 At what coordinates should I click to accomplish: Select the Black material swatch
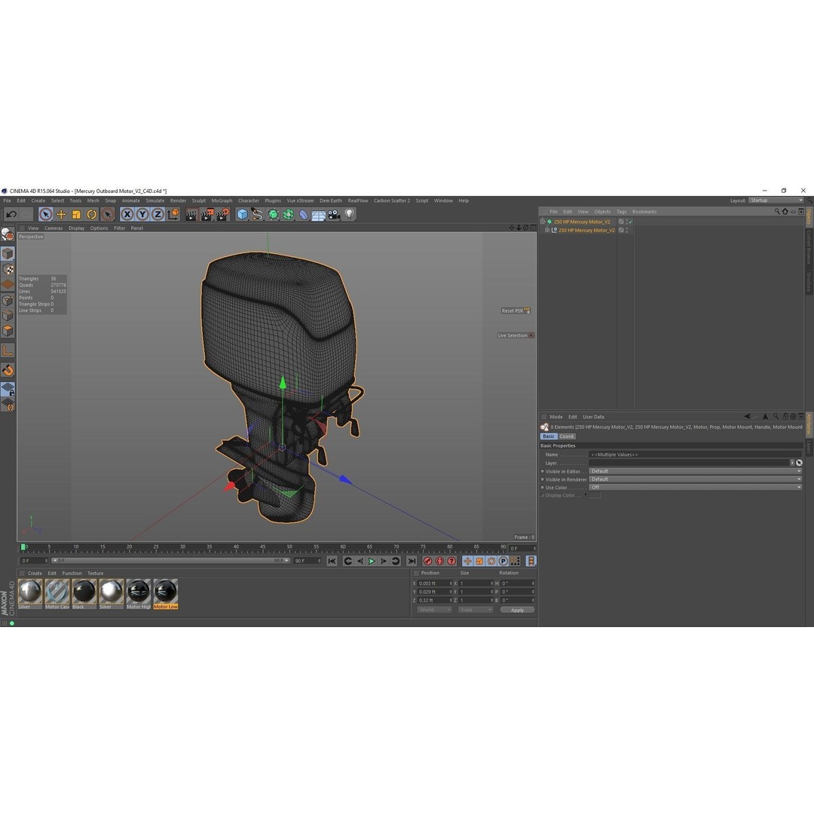(x=84, y=594)
